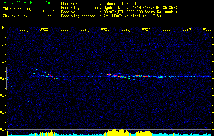Click the 0.6 frequency axis label
214x136 pixels.
(x=3, y=129)
